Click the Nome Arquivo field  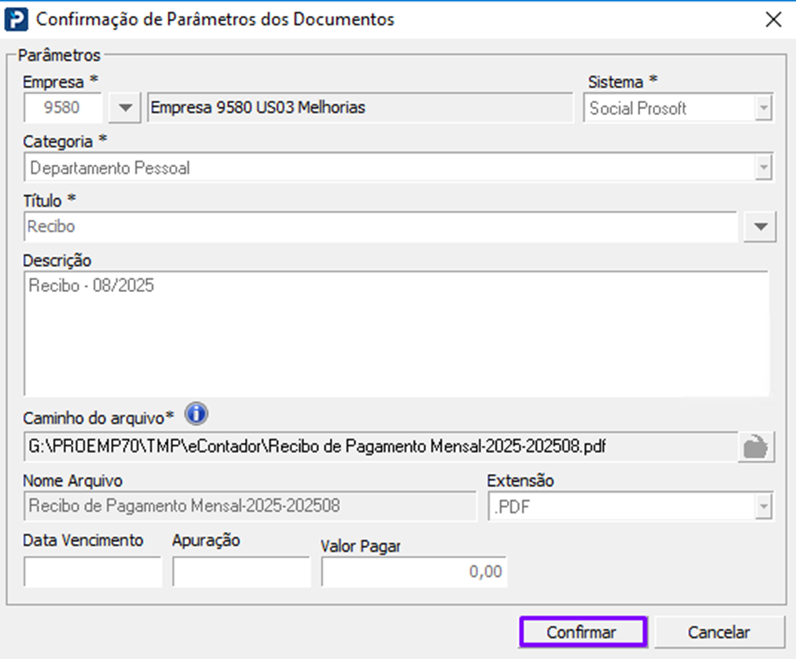[250, 506]
